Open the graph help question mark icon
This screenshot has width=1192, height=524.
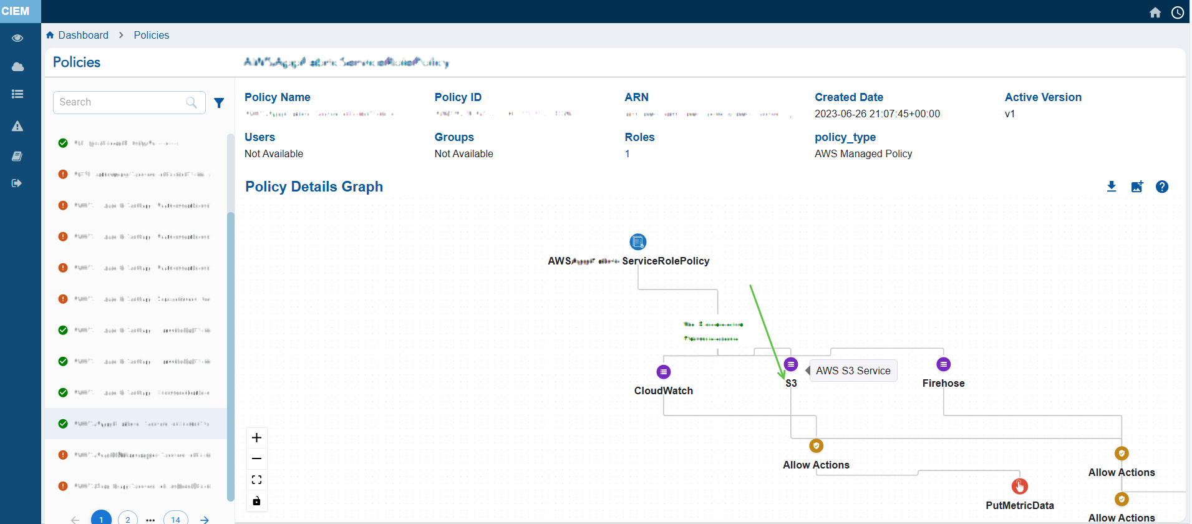[x=1161, y=187]
